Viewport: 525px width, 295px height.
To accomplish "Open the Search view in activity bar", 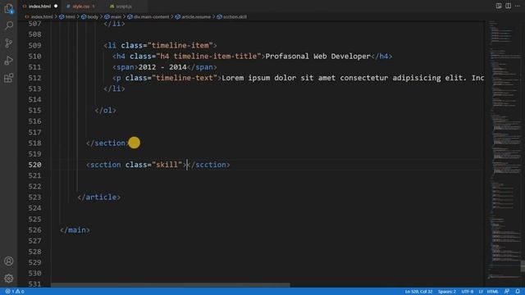I will [9, 25].
